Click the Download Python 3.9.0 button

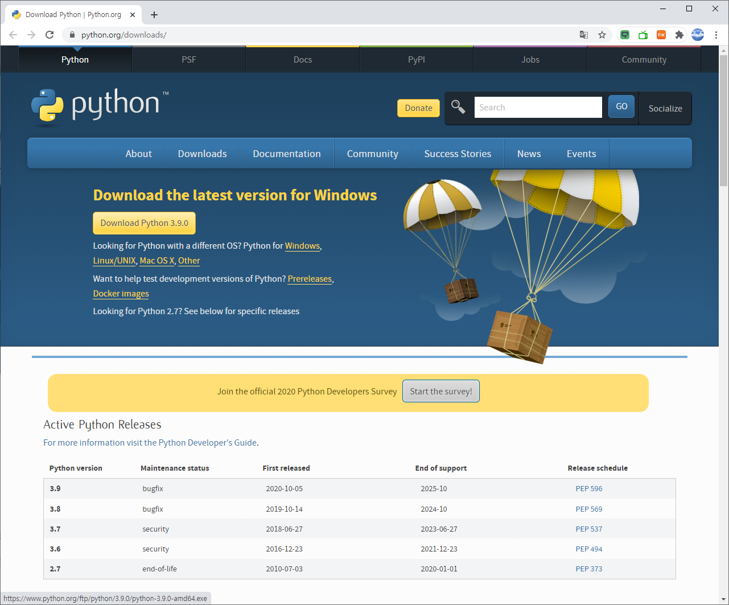click(x=145, y=223)
